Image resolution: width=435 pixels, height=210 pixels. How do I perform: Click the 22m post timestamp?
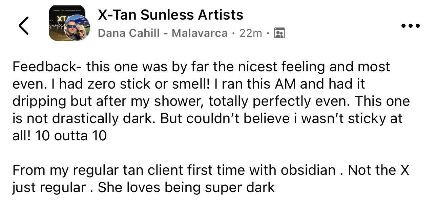tap(250, 33)
